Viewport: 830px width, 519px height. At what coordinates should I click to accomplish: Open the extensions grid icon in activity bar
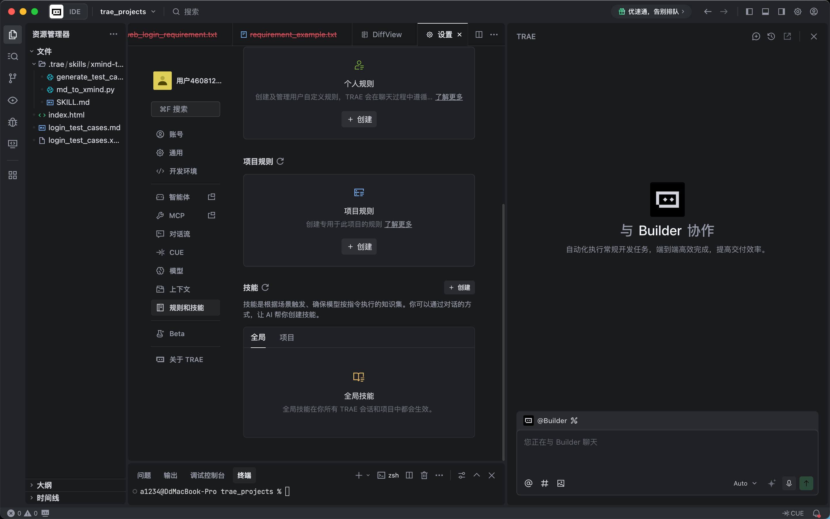[13, 175]
